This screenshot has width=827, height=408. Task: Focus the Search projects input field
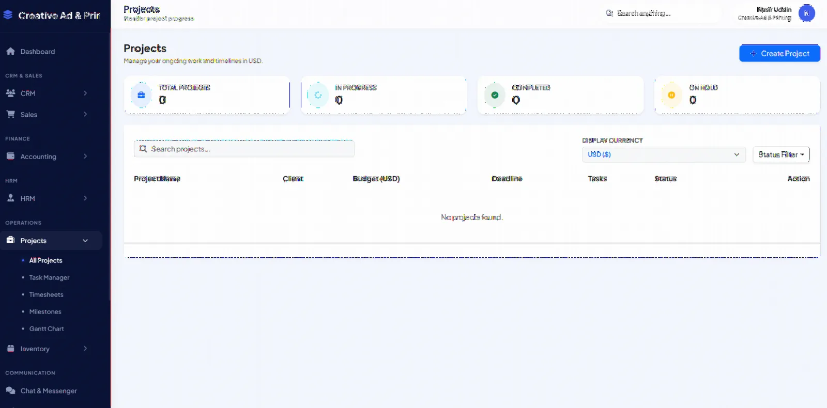coord(244,149)
